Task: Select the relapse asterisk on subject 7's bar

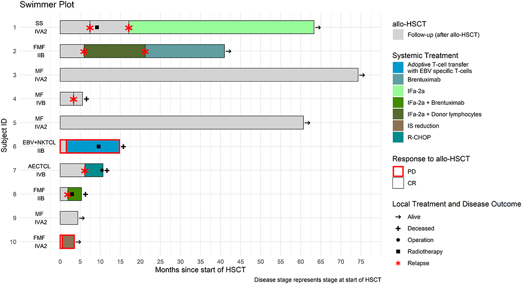Action: coord(85,171)
